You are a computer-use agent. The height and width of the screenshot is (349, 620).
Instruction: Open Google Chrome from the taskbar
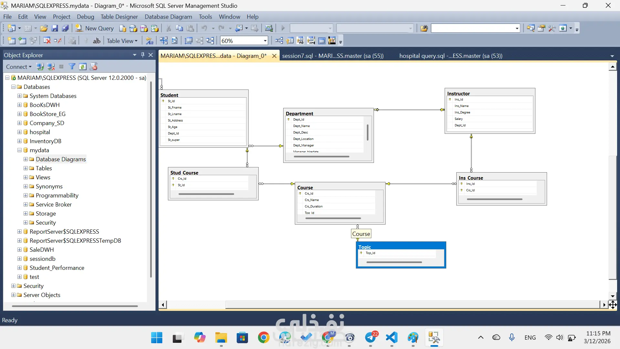click(x=263, y=338)
